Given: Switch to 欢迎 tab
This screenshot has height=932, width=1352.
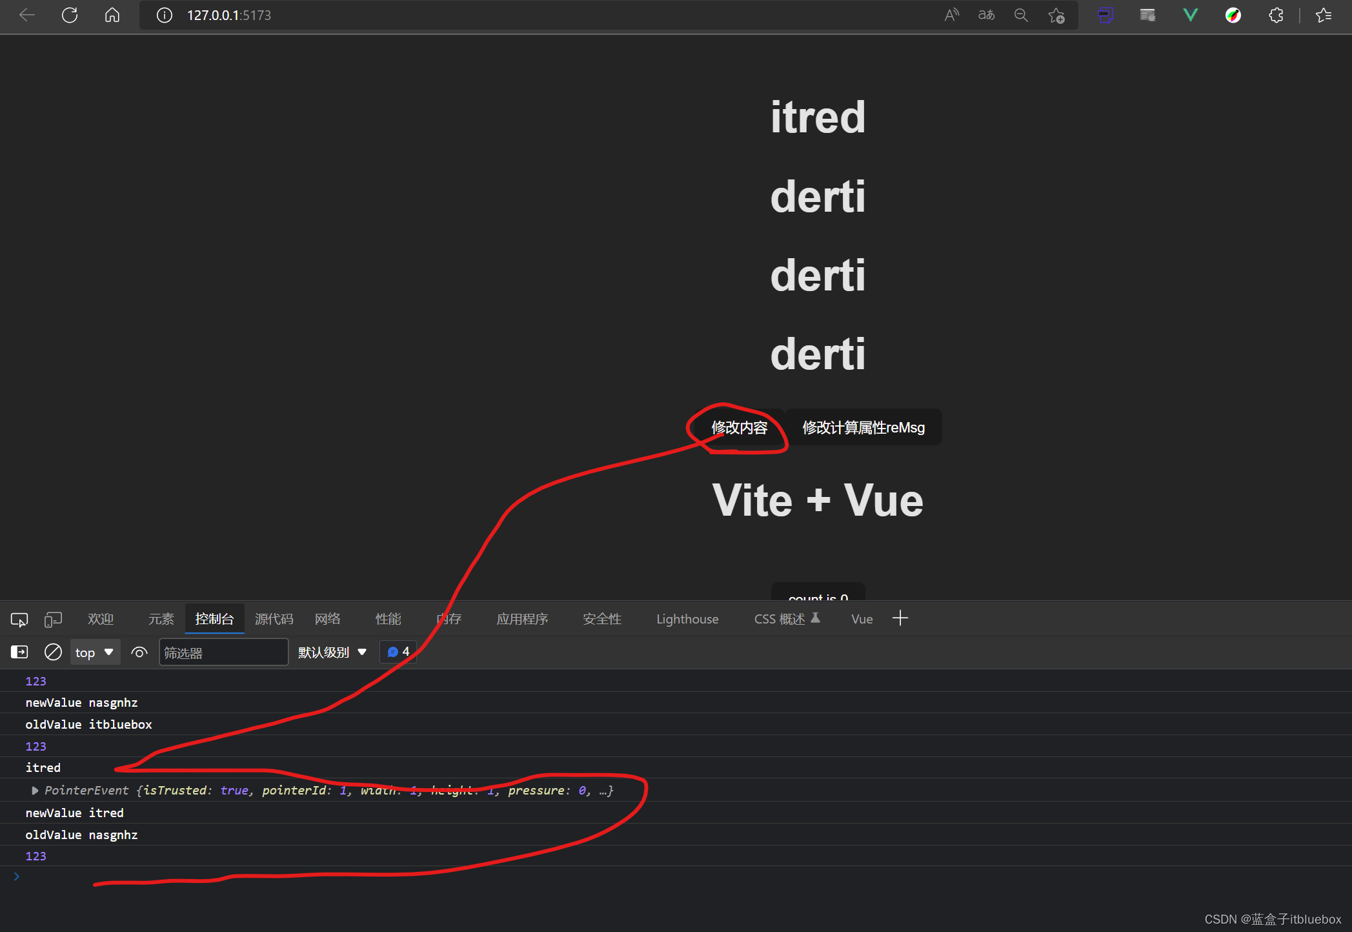Looking at the screenshot, I should (101, 619).
